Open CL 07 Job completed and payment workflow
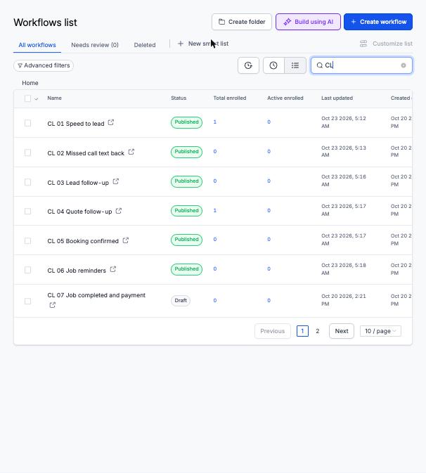426x473 pixels. [96, 295]
